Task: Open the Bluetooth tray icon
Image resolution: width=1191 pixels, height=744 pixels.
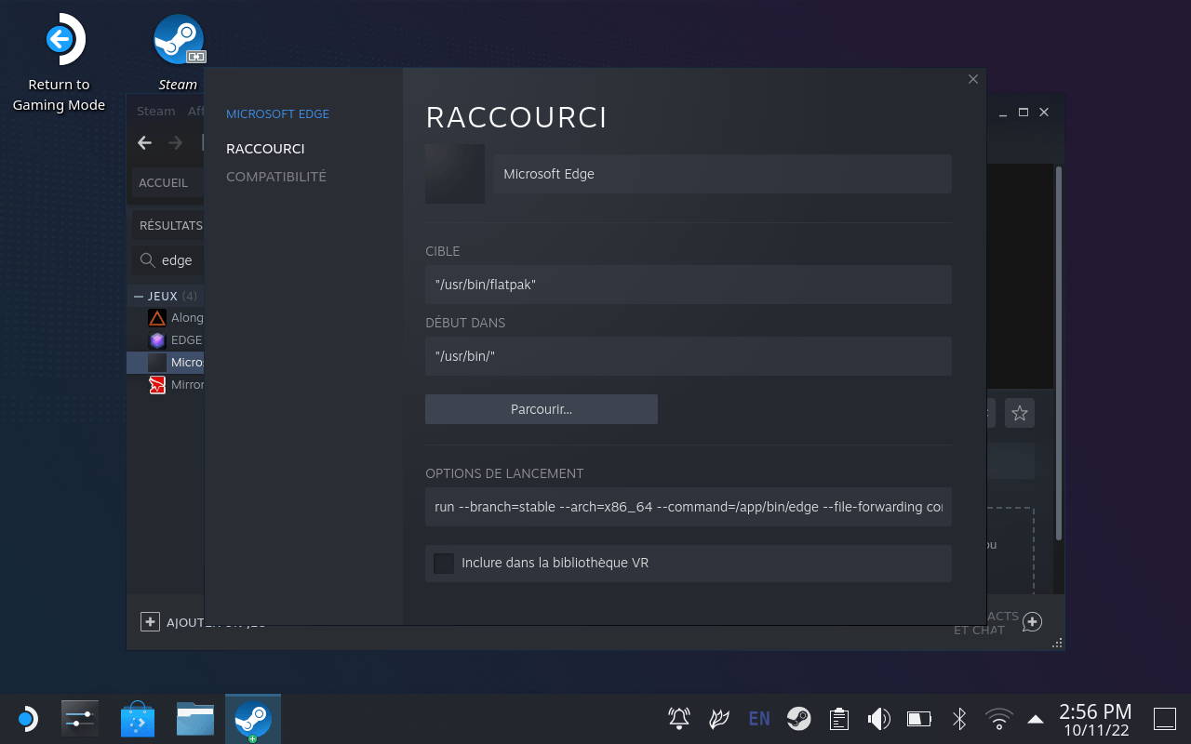Action: coord(959,719)
